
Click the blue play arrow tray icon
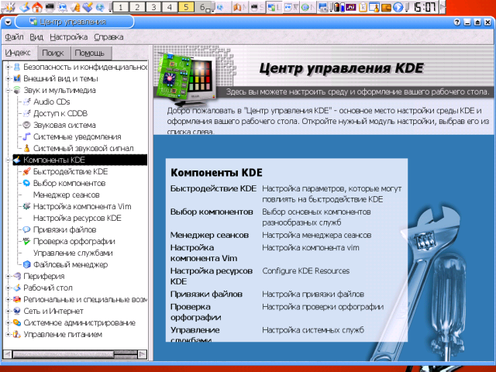398,7
